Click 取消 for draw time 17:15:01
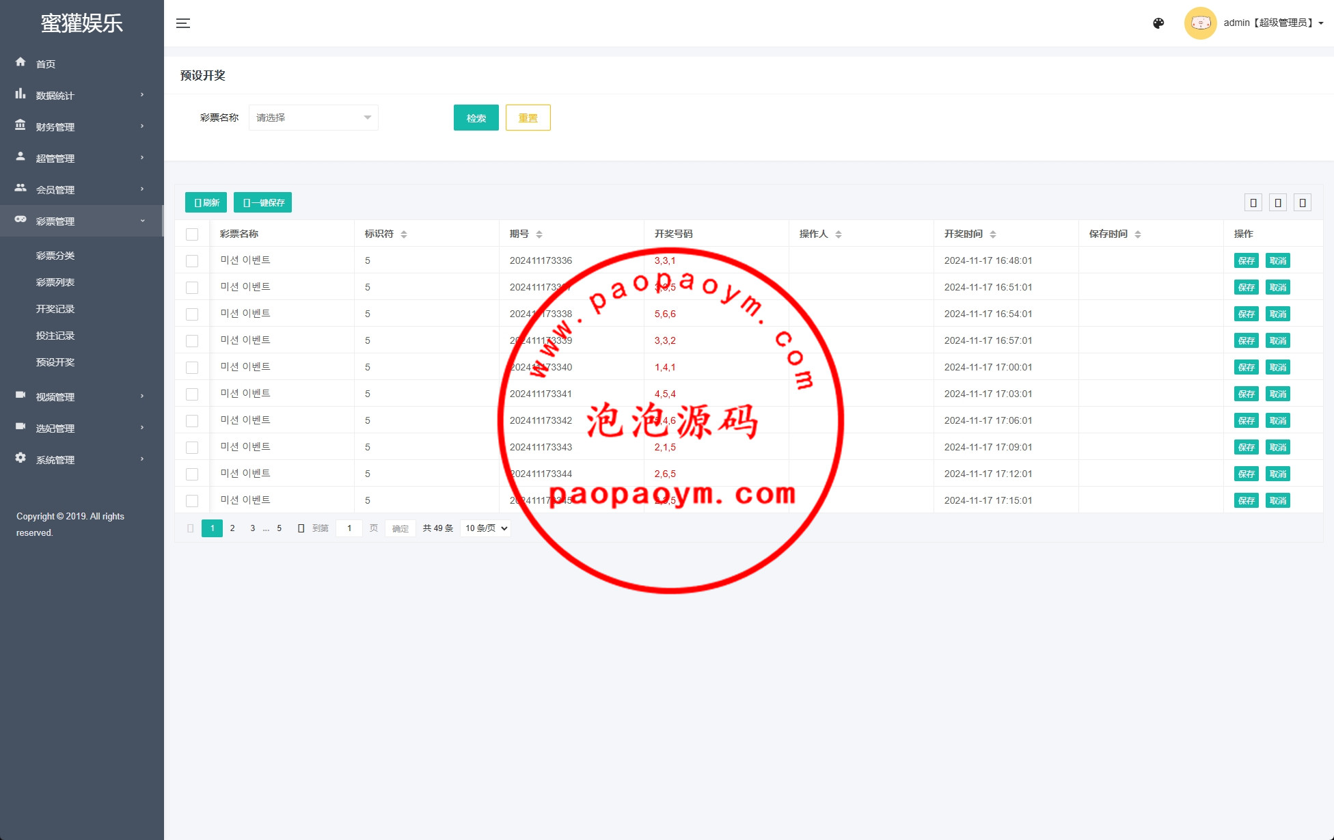 (1278, 500)
